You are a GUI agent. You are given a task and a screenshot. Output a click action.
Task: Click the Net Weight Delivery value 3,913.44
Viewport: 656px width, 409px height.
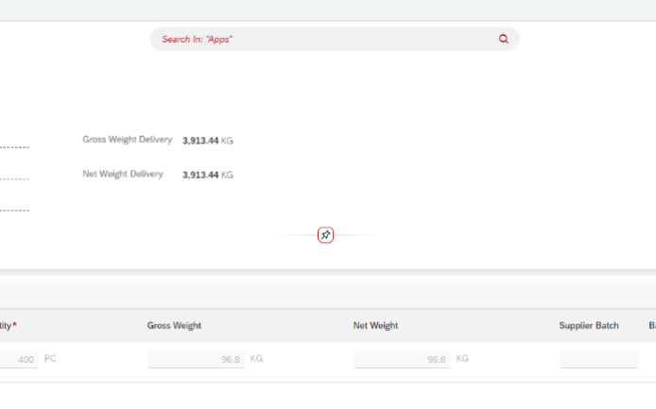[200, 175]
